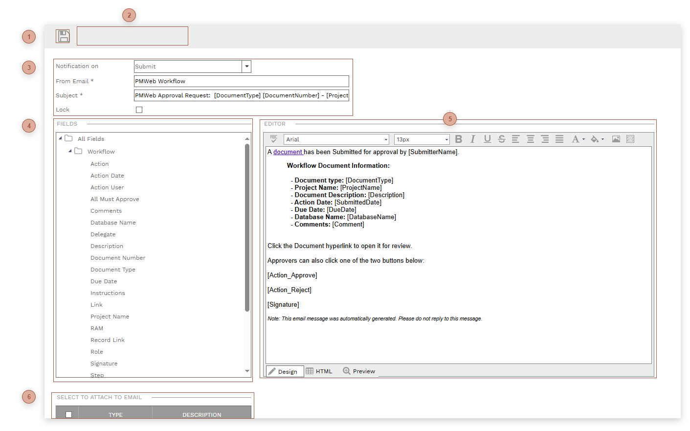Viewport: 690px width, 431px height.
Task: Apply bold formatting in the editor toolbar
Action: [458, 139]
